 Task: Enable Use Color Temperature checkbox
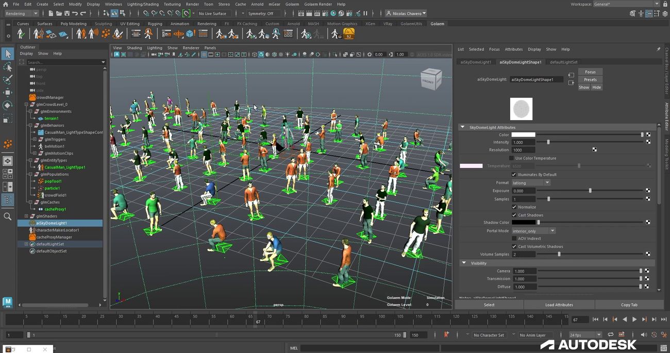(x=511, y=158)
